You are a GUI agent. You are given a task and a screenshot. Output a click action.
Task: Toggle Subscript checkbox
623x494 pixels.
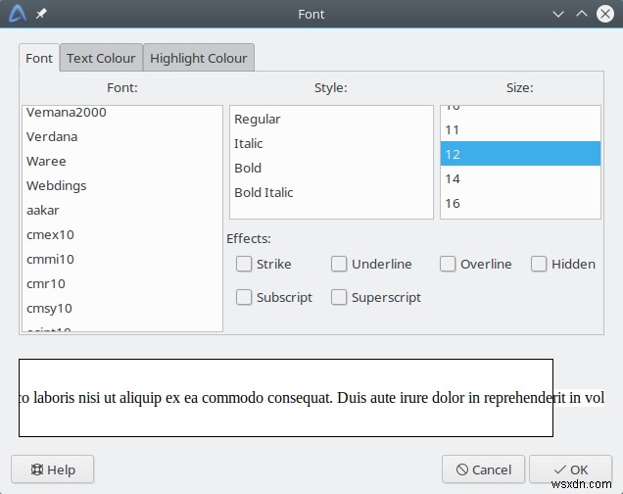tap(244, 297)
